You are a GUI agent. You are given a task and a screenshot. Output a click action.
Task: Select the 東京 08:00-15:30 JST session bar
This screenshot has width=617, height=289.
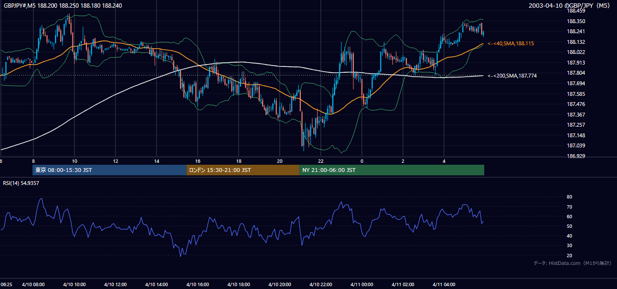pos(110,170)
